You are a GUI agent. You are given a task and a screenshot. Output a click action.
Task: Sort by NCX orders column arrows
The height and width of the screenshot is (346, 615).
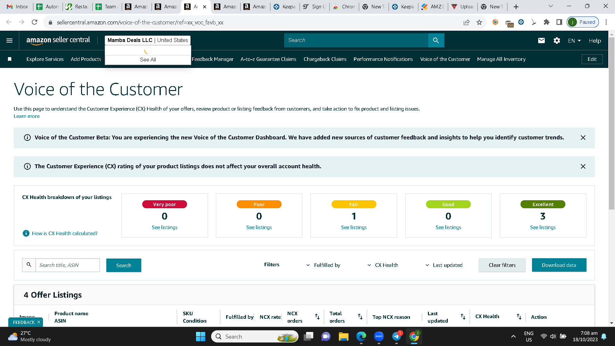point(317,317)
